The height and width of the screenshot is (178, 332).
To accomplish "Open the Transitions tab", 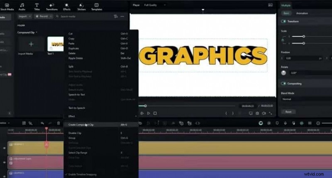I will (x=51, y=7).
